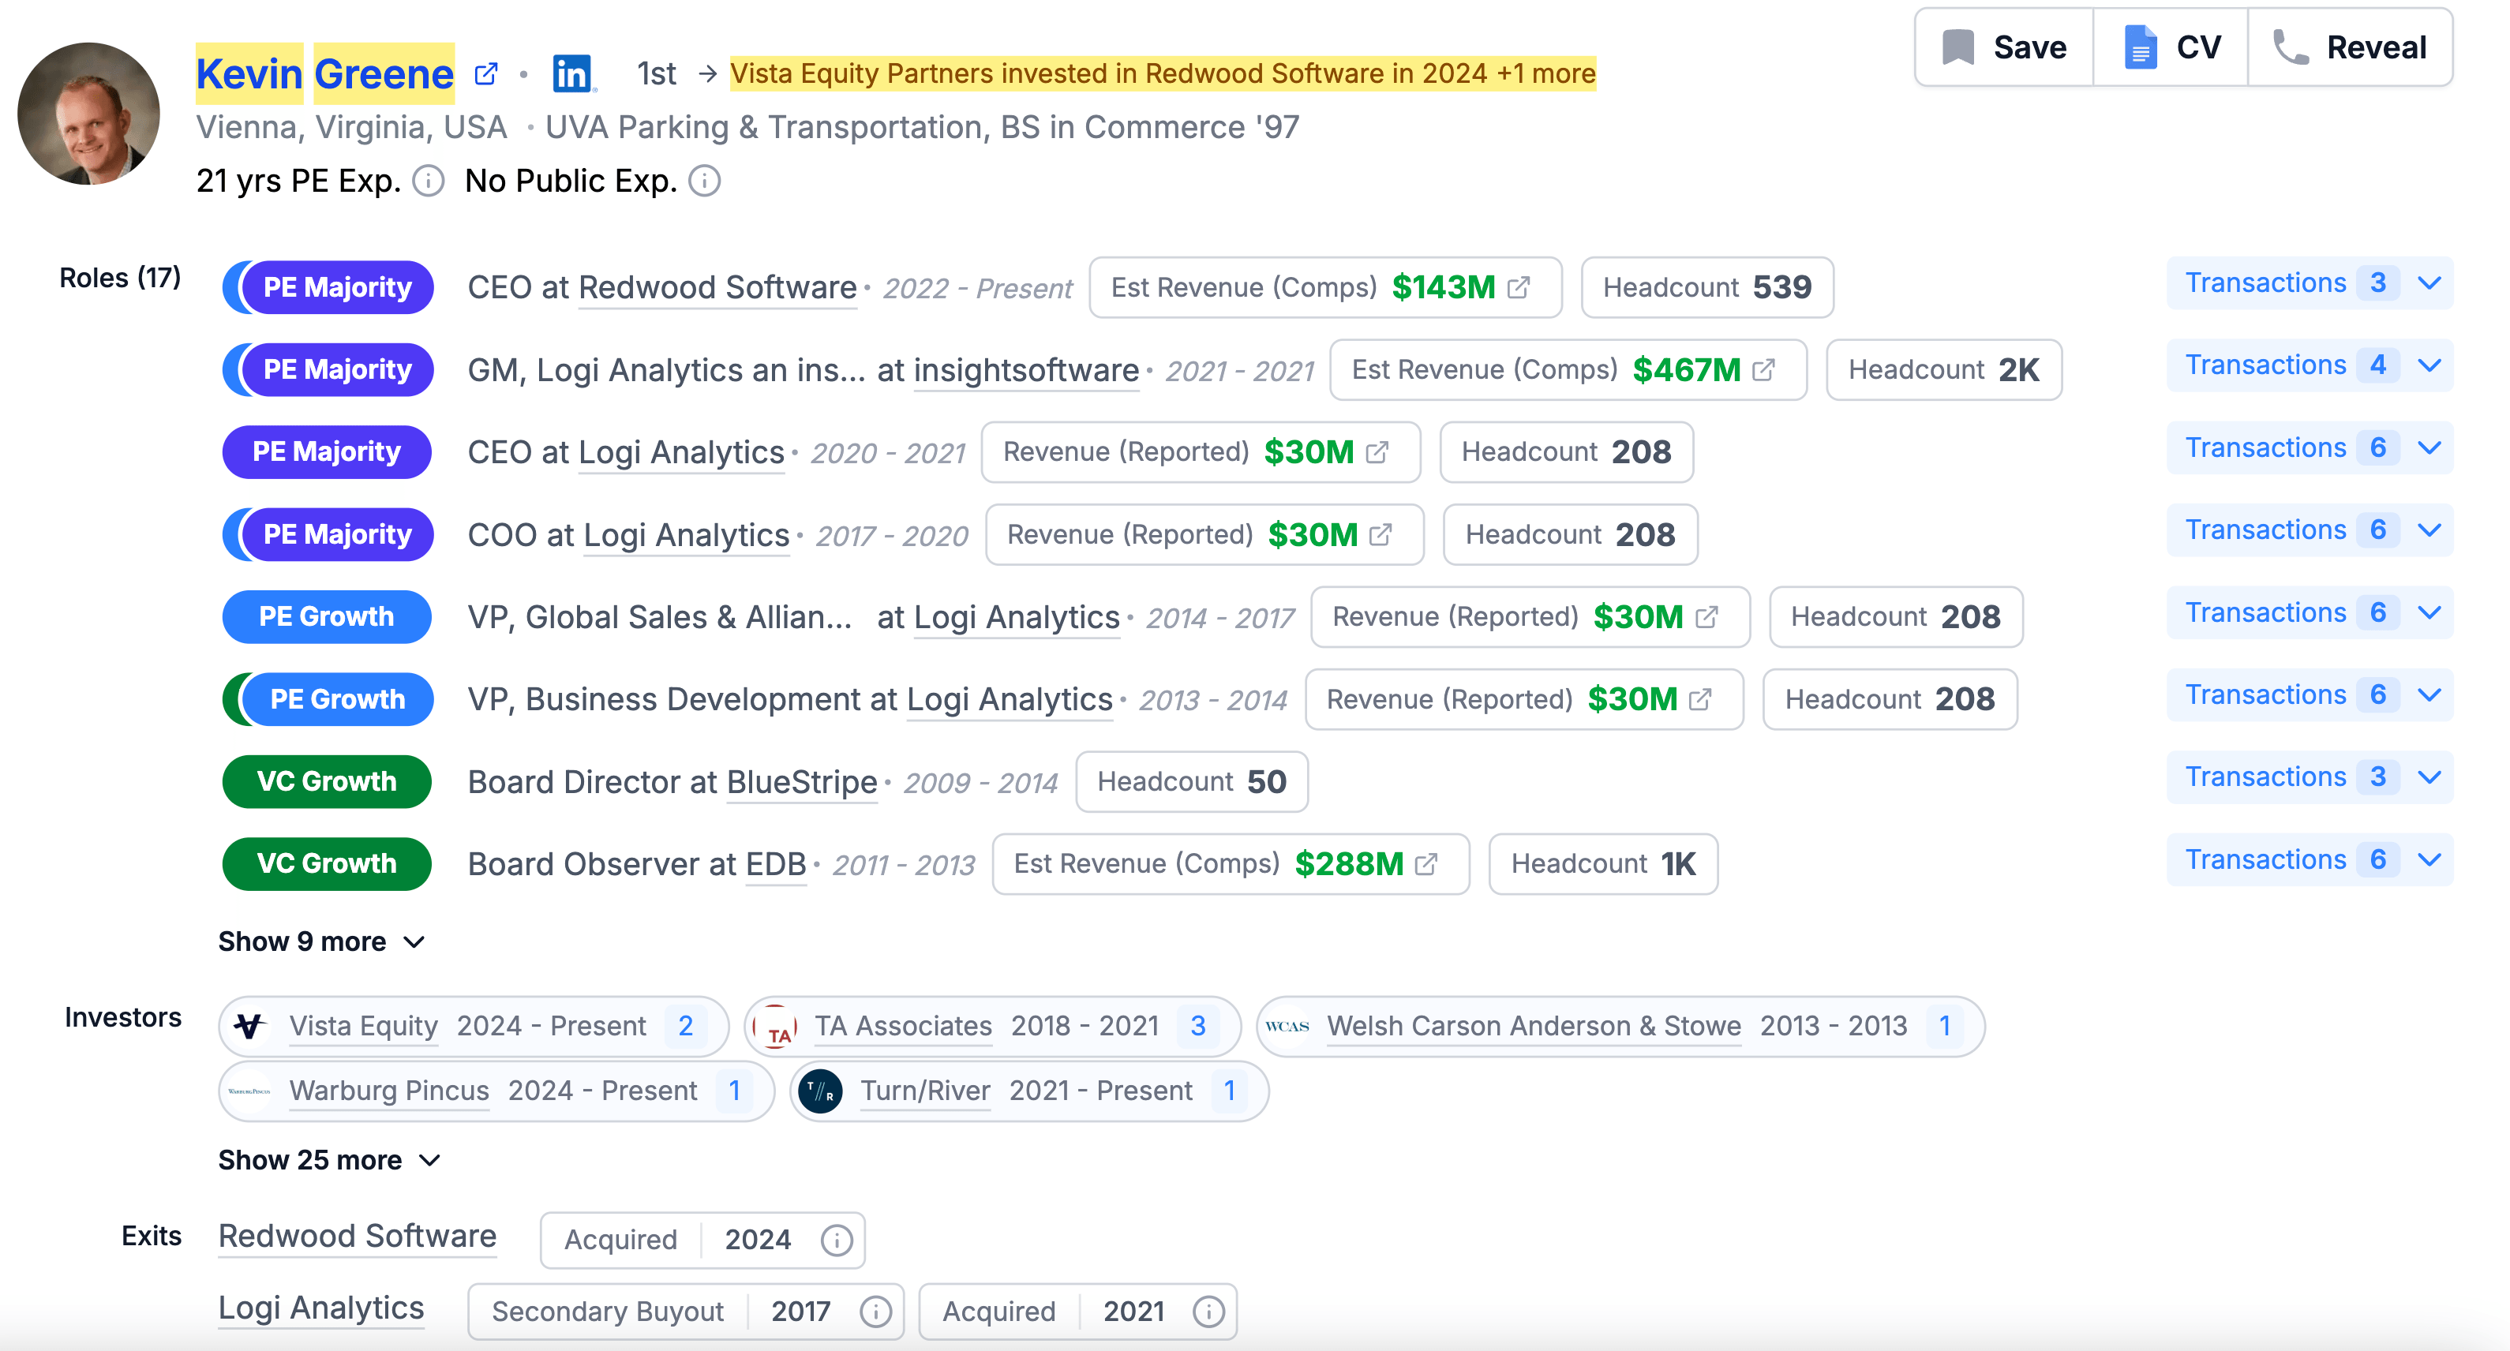Click Reveal contact button
Viewport: 2510px width, 1351px height.
coord(2351,47)
